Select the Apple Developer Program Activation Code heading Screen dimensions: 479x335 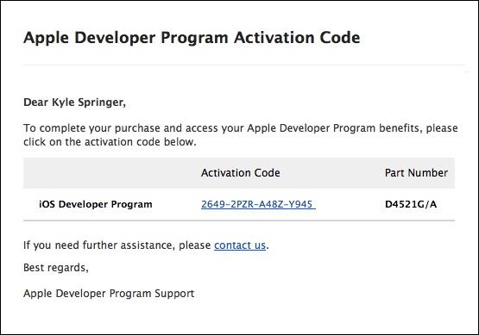point(192,38)
